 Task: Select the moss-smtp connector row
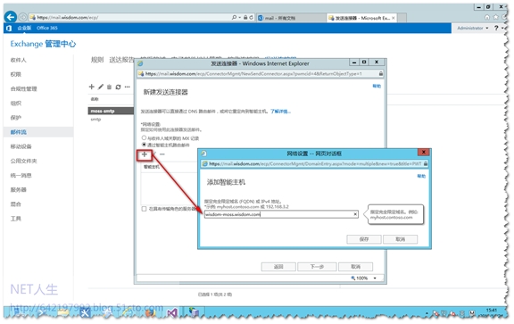(x=111, y=111)
